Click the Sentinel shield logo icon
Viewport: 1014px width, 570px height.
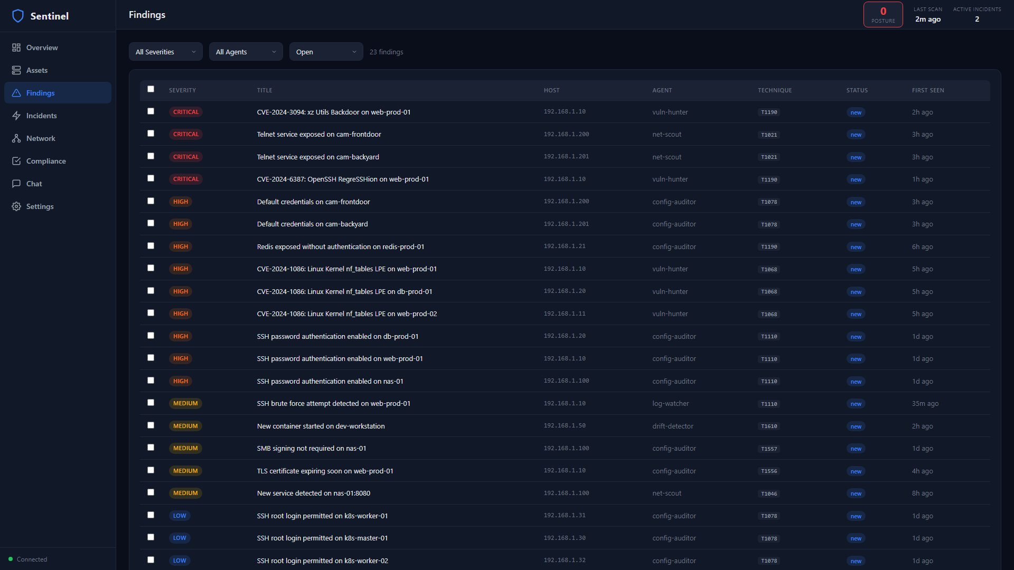point(18,16)
